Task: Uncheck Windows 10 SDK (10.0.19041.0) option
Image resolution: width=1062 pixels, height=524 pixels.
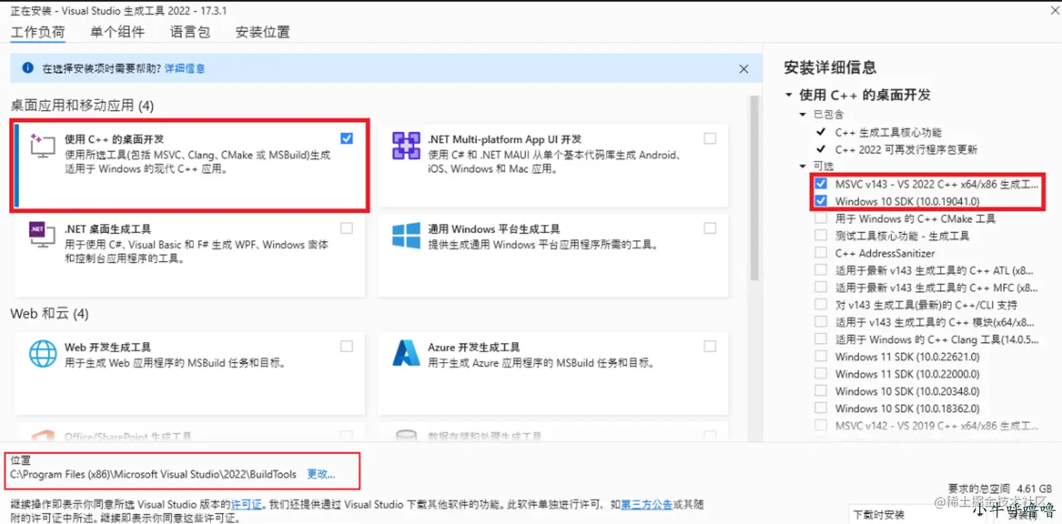Action: click(x=820, y=201)
